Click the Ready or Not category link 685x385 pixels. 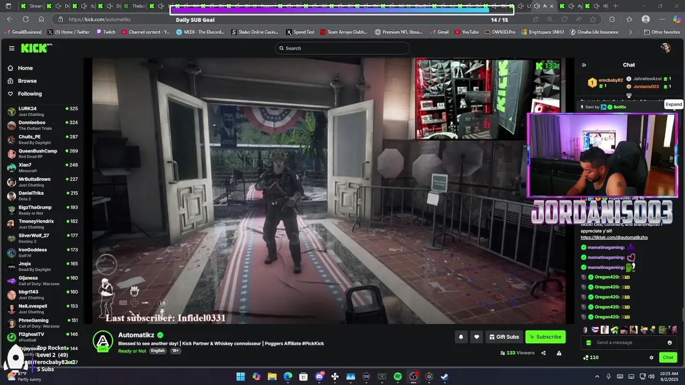pyautogui.click(x=132, y=351)
